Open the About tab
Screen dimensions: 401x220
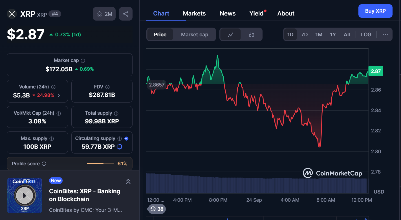coord(286,14)
